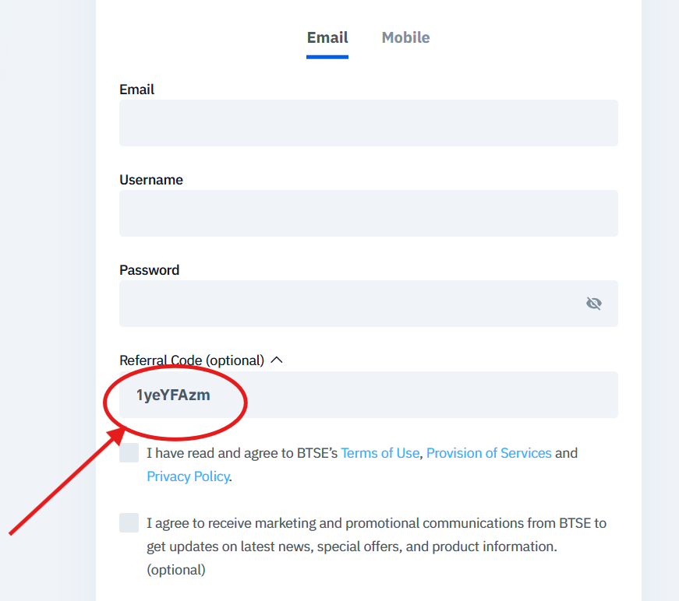This screenshot has width=679, height=601.
Task: Open the Terms of Use link
Action: point(380,452)
